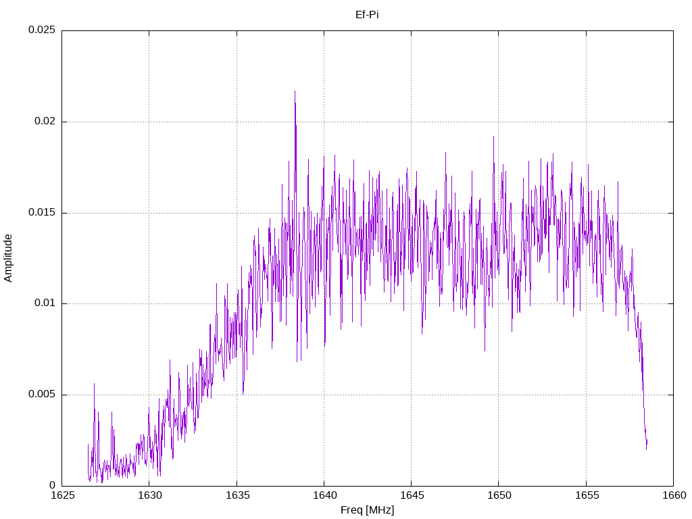Select the 1655 x-axis tick label

(587, 495)
